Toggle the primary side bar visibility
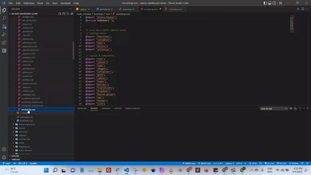311x175 pixels. [265, 3]
